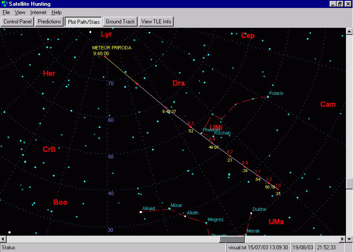Click the horizontal scrollbar thumb
Image resolution: width=353 pixels, height=252 pixels.
(x=232, y=239)
